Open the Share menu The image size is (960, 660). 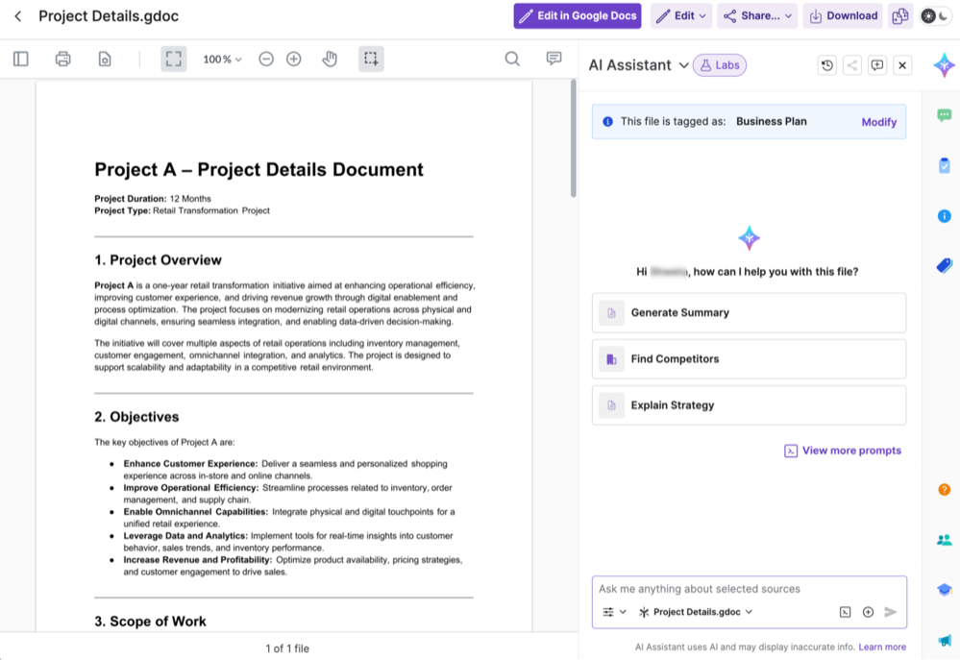pyautogui.click(x=758, y=15)
